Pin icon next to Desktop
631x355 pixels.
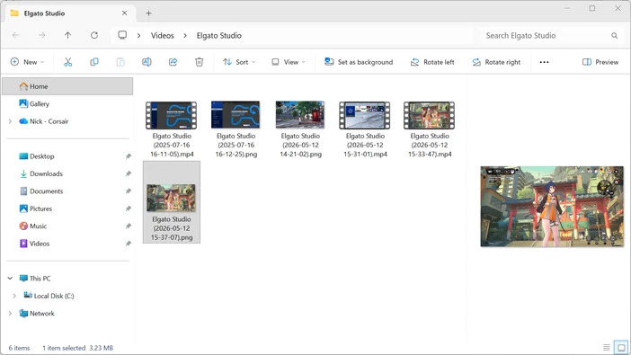pyautogui.click(x=128, y=156)
